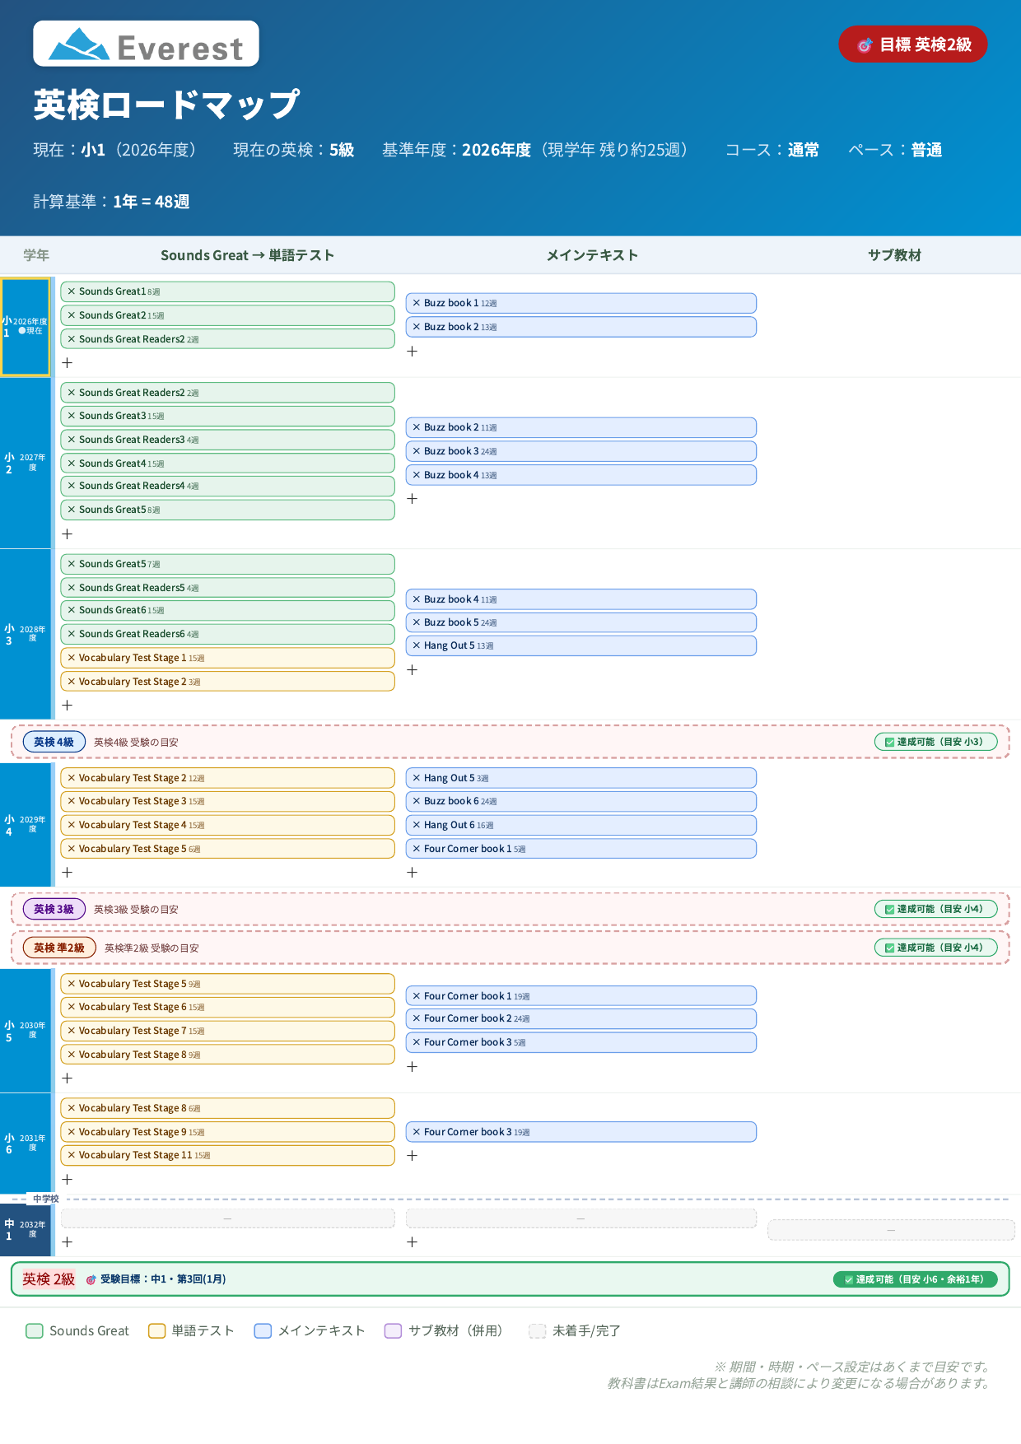Remove Buzz book 6 24週 entry
This screenshot has width=1021, height=1444.
417,801
